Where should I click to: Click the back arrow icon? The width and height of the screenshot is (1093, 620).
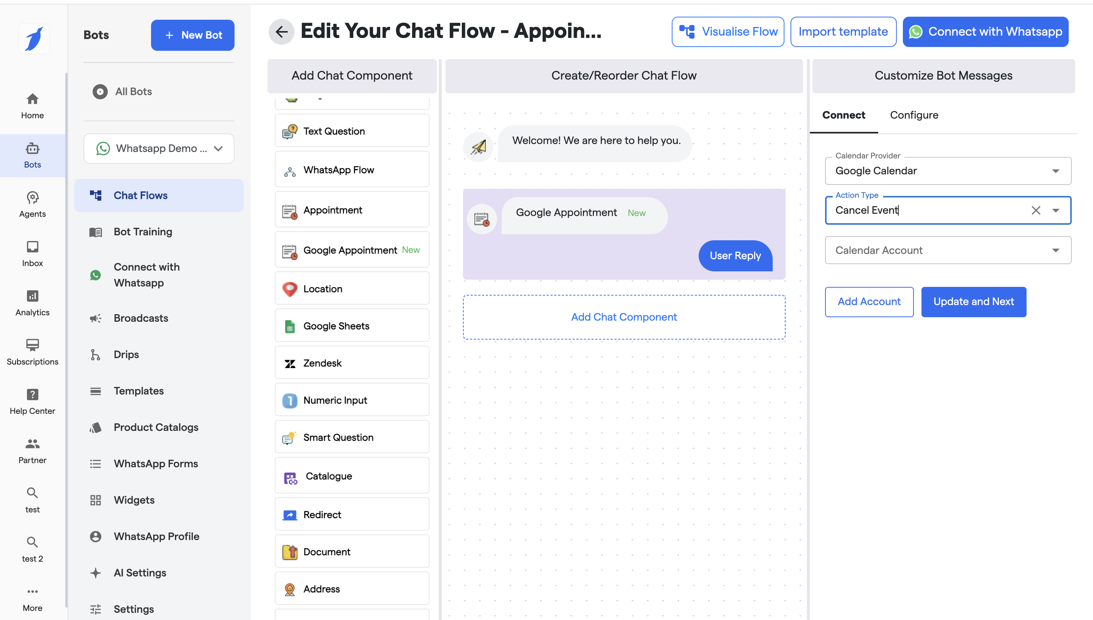tap(281, 31)
